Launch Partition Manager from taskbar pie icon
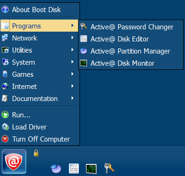The image size is (185, 176). (56, 169)
